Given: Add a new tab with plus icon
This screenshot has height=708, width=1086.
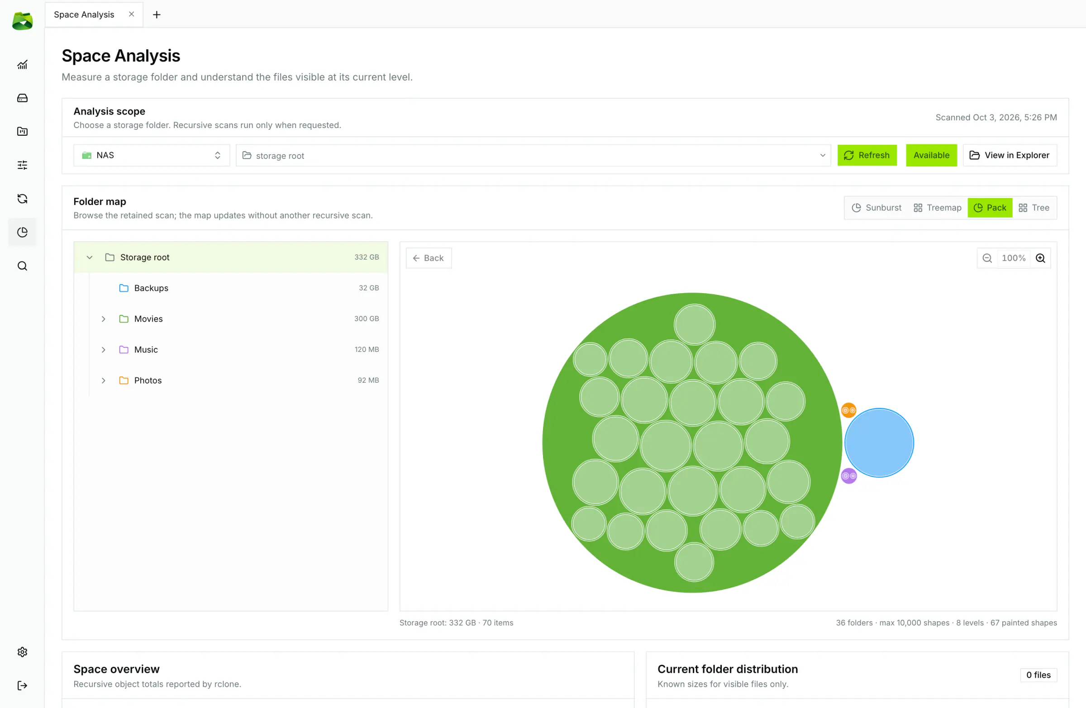Looking at the screenshot, I should click(157, 14).
